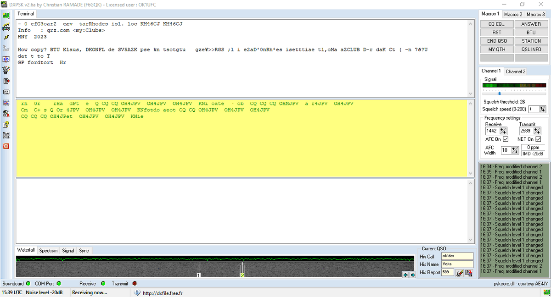This screenshot has height=297, width=551.
Task: Click the AFC Width spinner arrows
Action: coord(514,150)
